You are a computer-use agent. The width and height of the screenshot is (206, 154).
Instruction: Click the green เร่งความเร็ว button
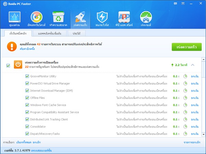point(186,47)
